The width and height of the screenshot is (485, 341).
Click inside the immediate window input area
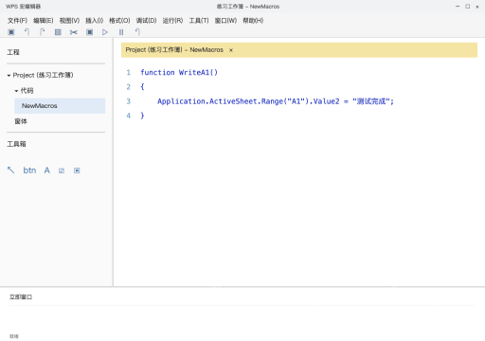[x=242, y=319]
